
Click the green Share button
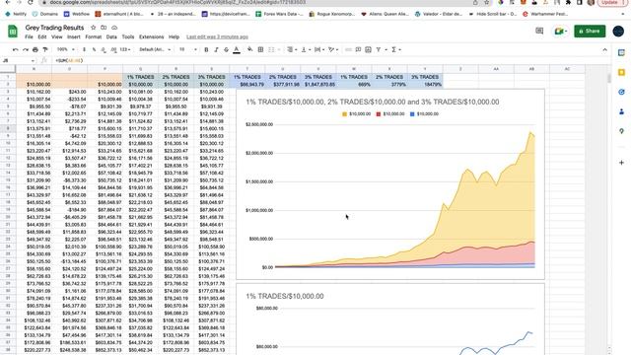click(x=590, y=31)
